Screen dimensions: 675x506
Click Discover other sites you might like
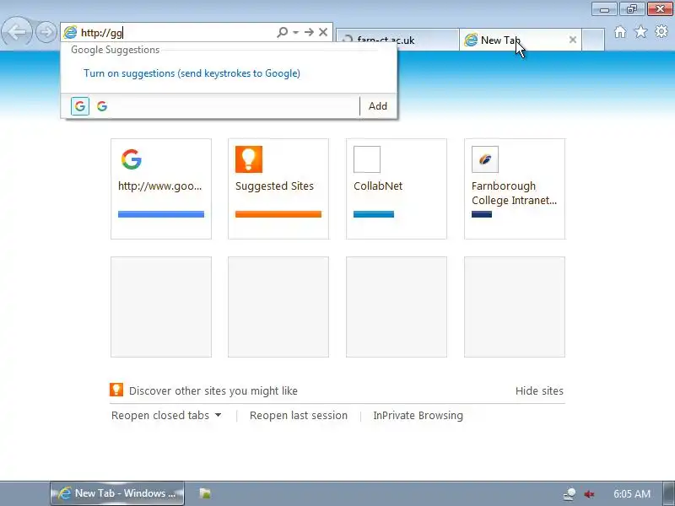point(213,390)
